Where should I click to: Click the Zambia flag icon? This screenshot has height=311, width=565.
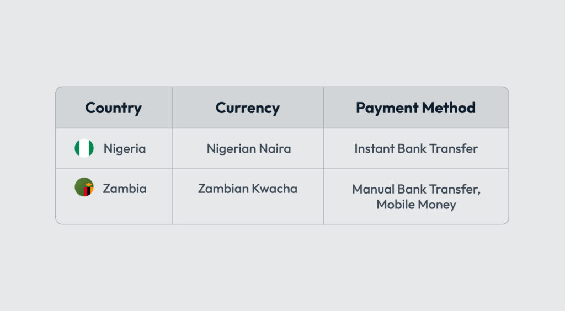click(84, 187)
